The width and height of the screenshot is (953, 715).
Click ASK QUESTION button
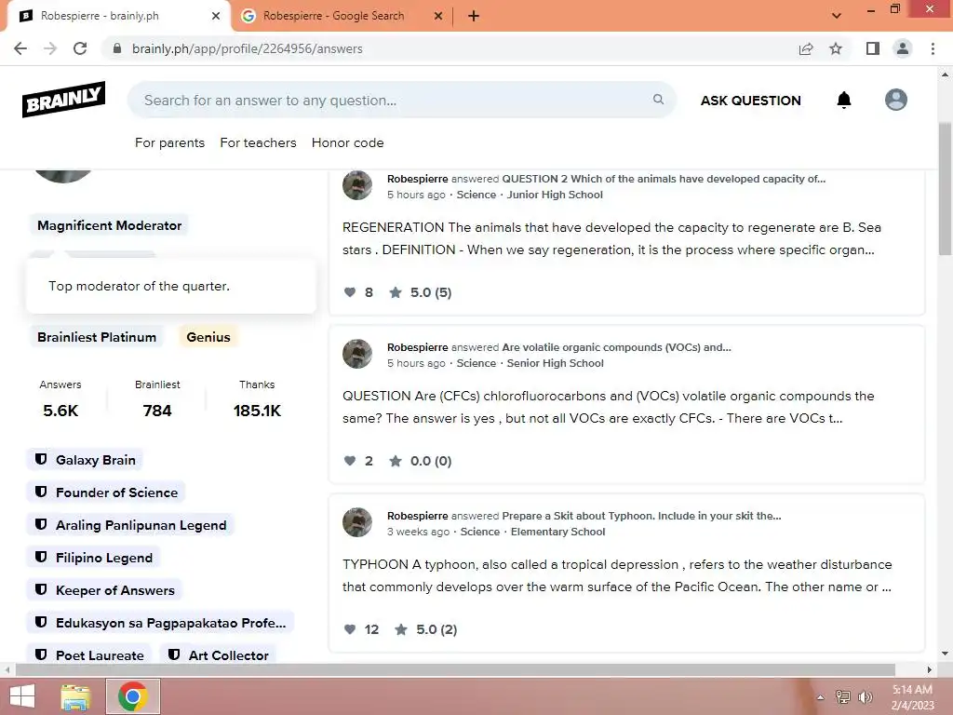pyautogui.click(x=751, y=101)
